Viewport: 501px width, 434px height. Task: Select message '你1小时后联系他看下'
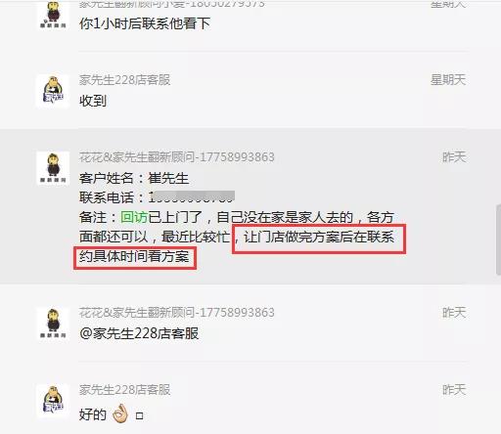click(x=145, y=23)
